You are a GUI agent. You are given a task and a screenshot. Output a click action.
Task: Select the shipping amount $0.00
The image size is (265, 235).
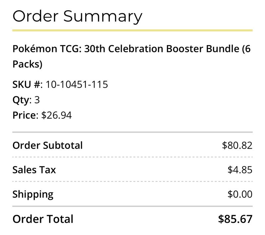(240, 194)
